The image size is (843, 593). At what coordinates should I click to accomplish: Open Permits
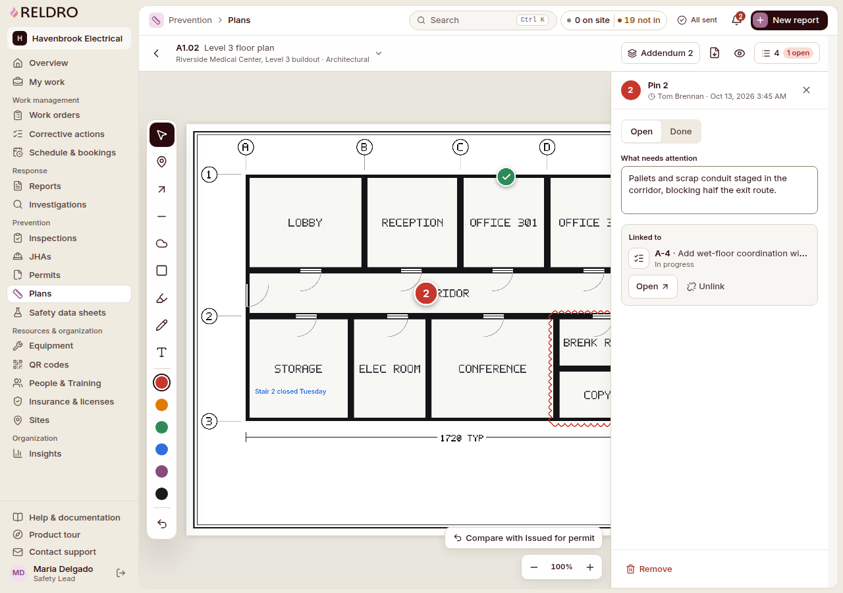69,275
